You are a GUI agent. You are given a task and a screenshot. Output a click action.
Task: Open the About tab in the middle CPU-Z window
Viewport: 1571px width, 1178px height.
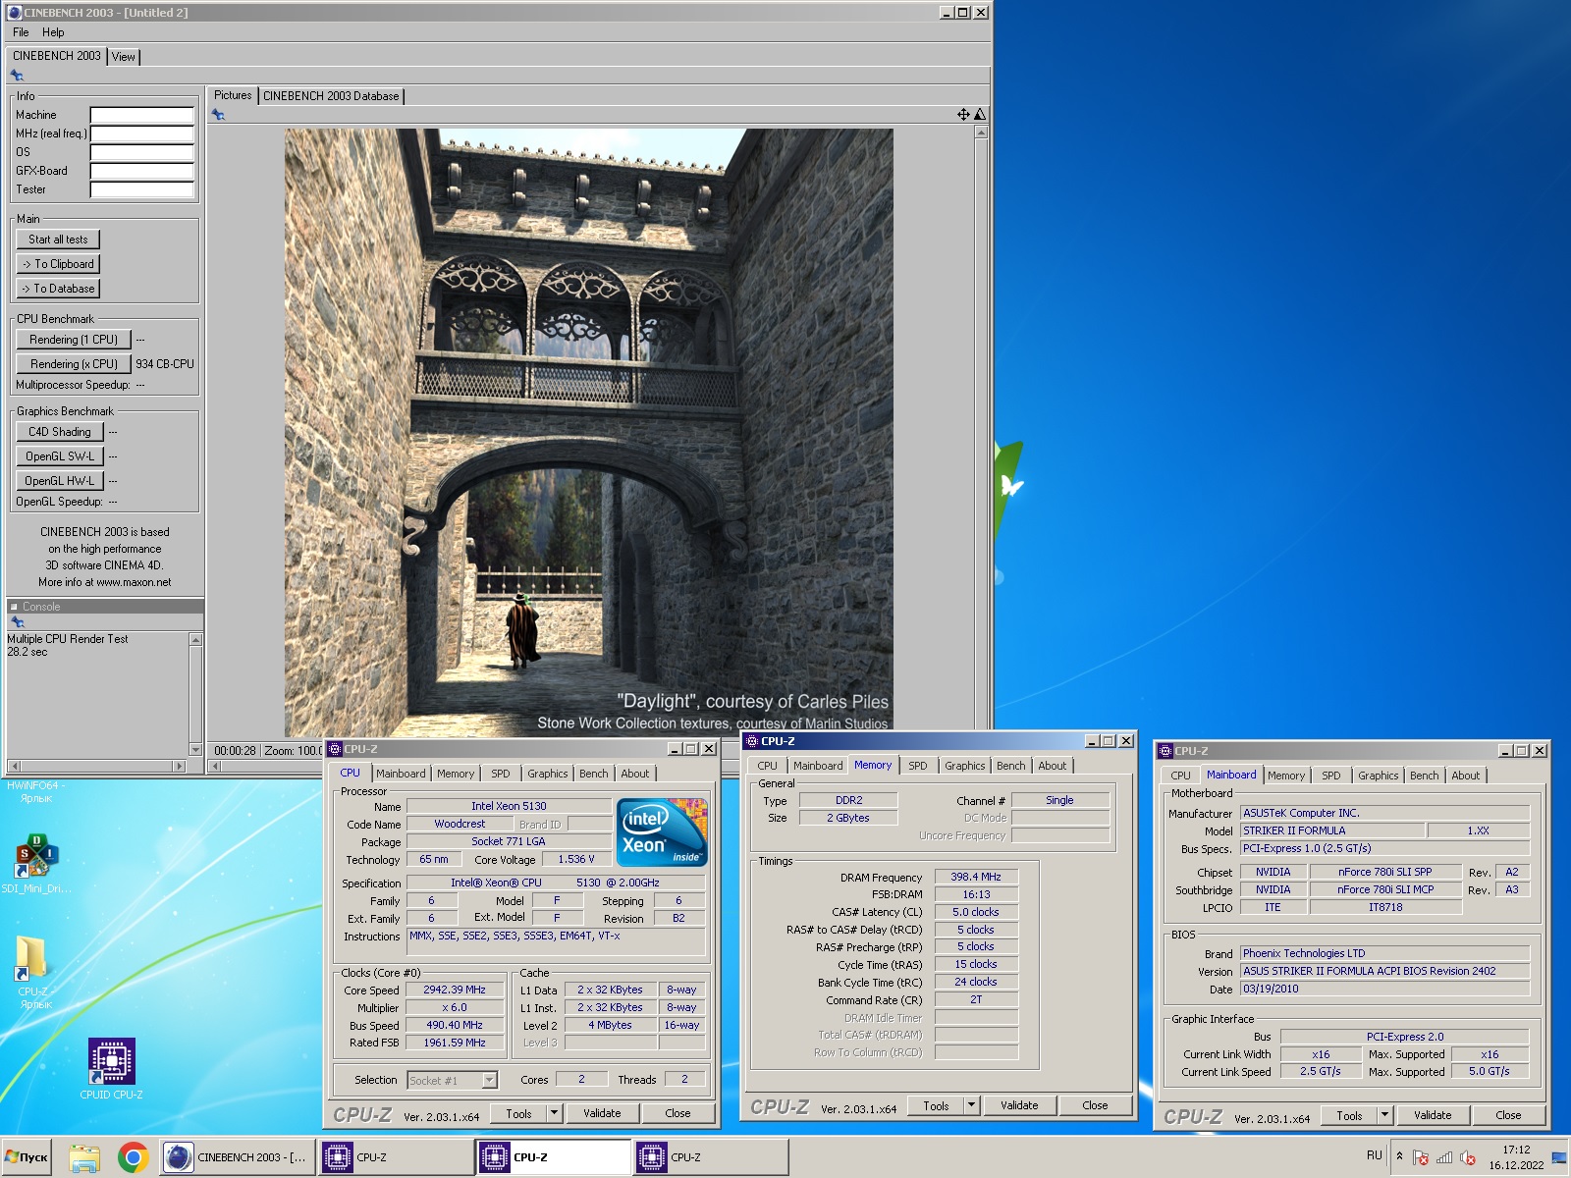tap(1053, 766)
